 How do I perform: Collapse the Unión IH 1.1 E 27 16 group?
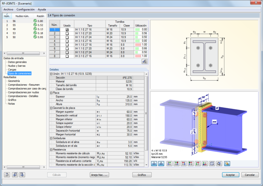[x=51, y=74]
